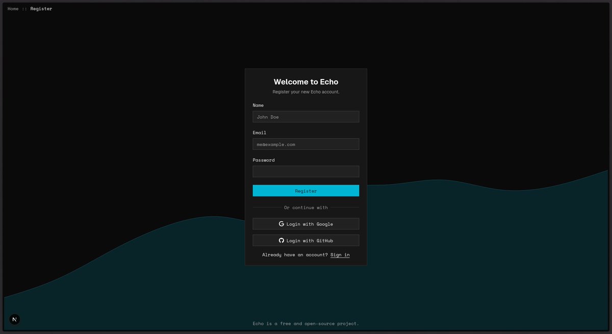Focus the Password input field
The height and width of the screenshot is (334, 612).
[x=306, y=171]
